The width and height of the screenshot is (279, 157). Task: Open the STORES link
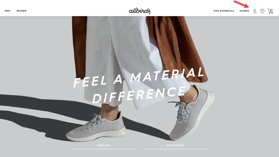click(244, 11)
